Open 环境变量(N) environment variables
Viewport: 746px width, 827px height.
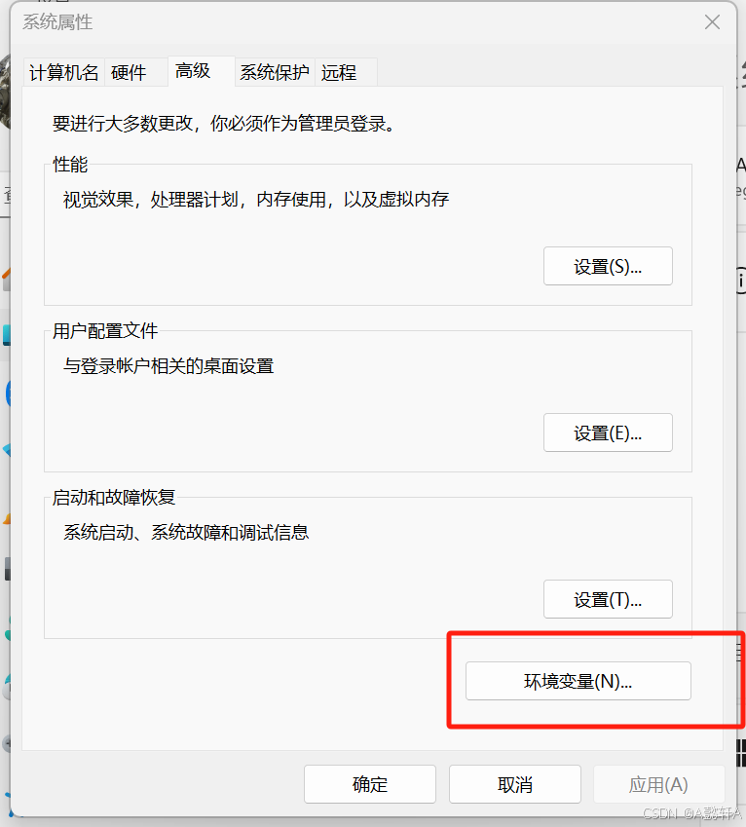(x=578, y=682)
